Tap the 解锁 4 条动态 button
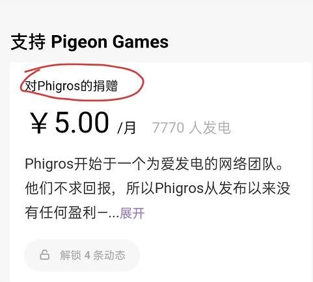Image resolution: width=313 pixels, height=282 pixels. pyautogui.click(x=82, y=255)
